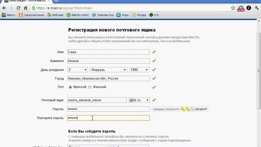The width and height of the screenshot is (261, 147).
Task: Reload the page with the refresh icon
Action: [18, 8]
